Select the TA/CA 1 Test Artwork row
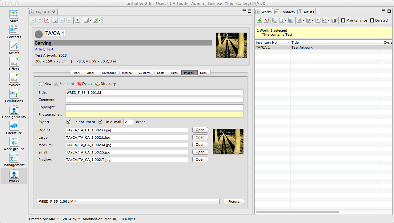This screenshot has height=223, width=394. [x=324, y=47]
